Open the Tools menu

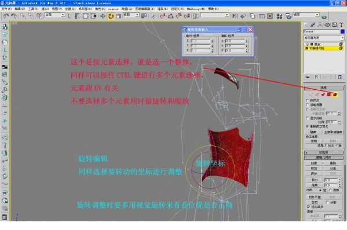(x=33, y=9)
